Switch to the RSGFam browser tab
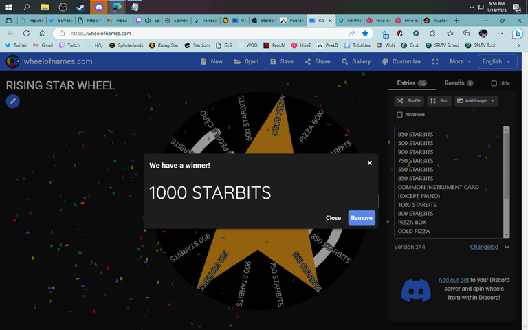528x330 pixels. (x=436, y=21)
